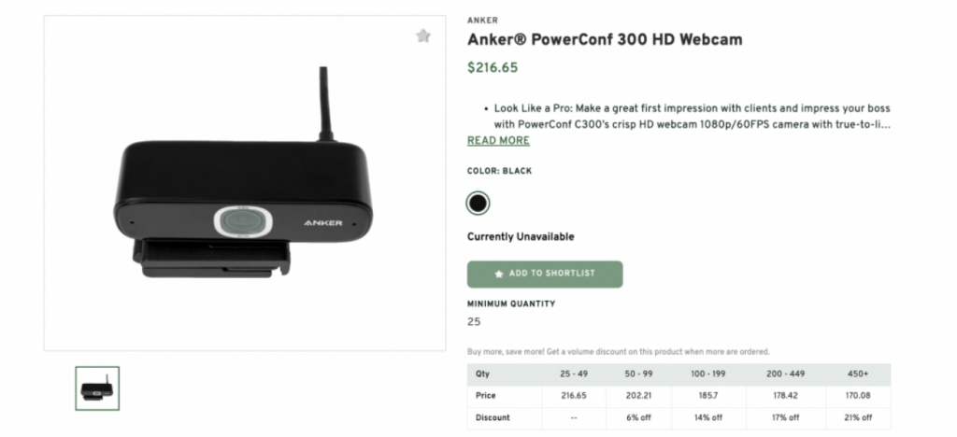Click the $216.65 product price
The image size is (957, 437).
point(493,67)
